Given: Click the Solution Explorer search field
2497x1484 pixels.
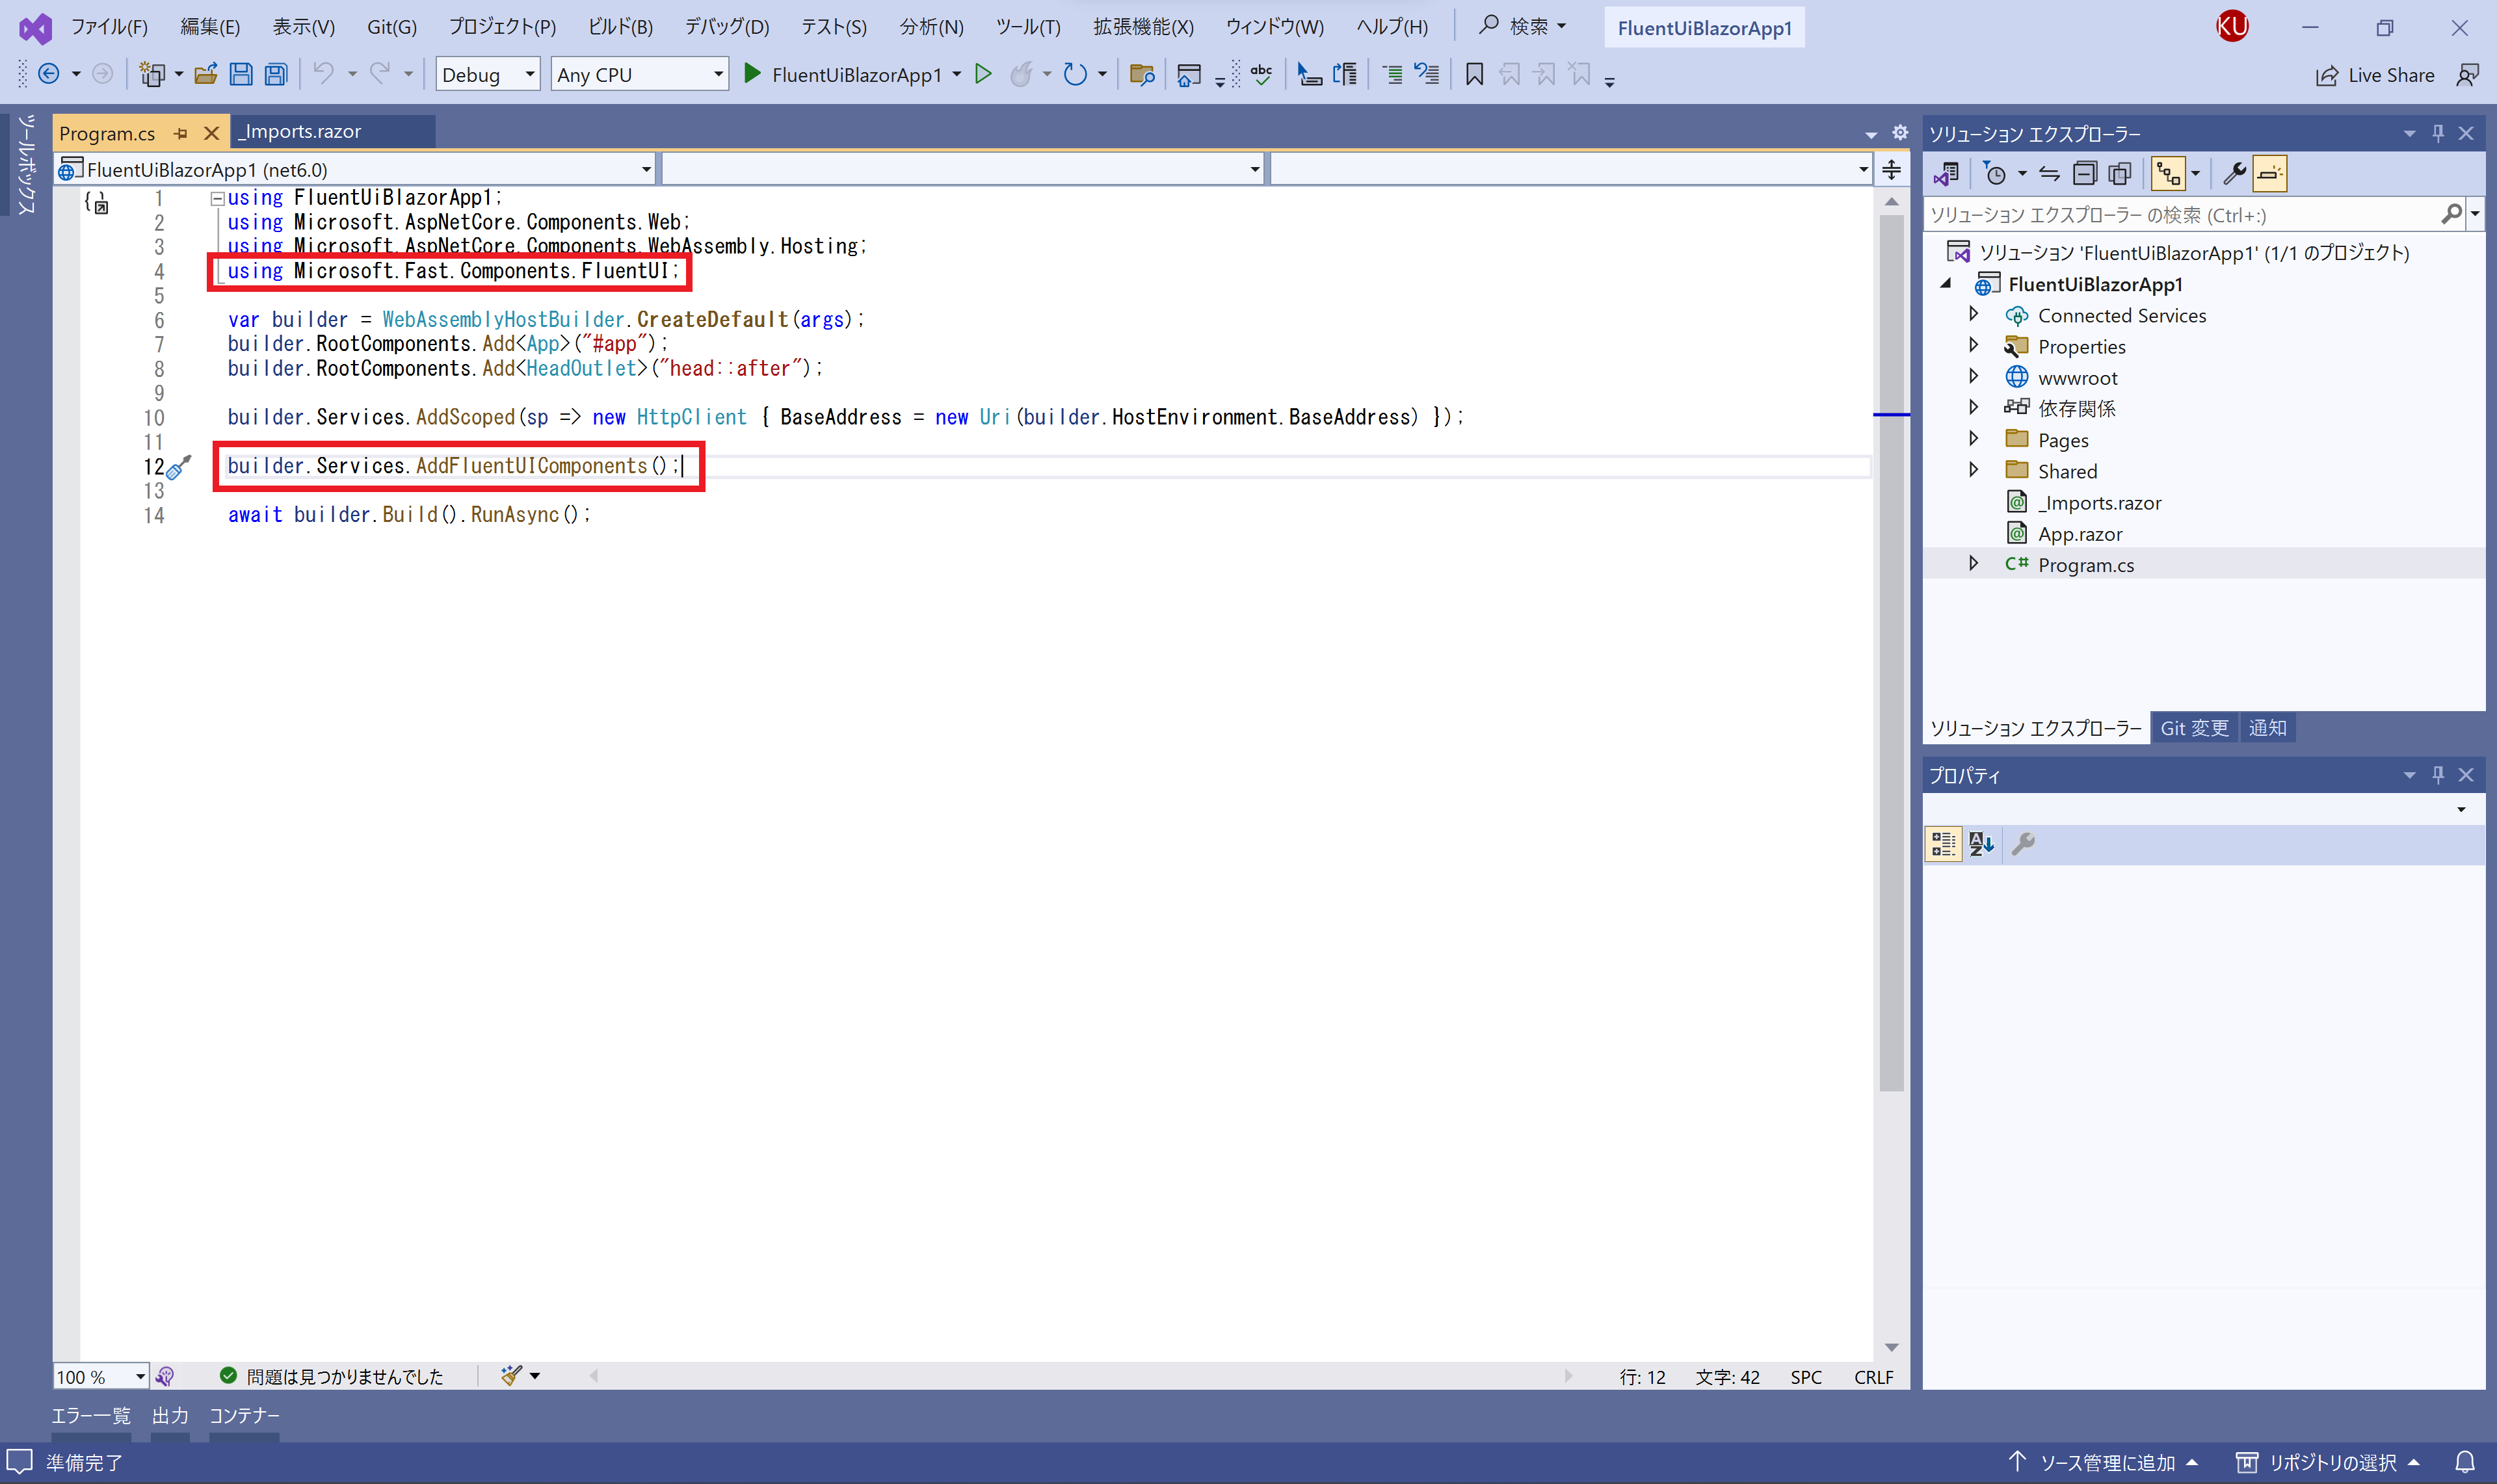Looking at the screenshot, I should pyautogui.click(x=2182, y=214).
